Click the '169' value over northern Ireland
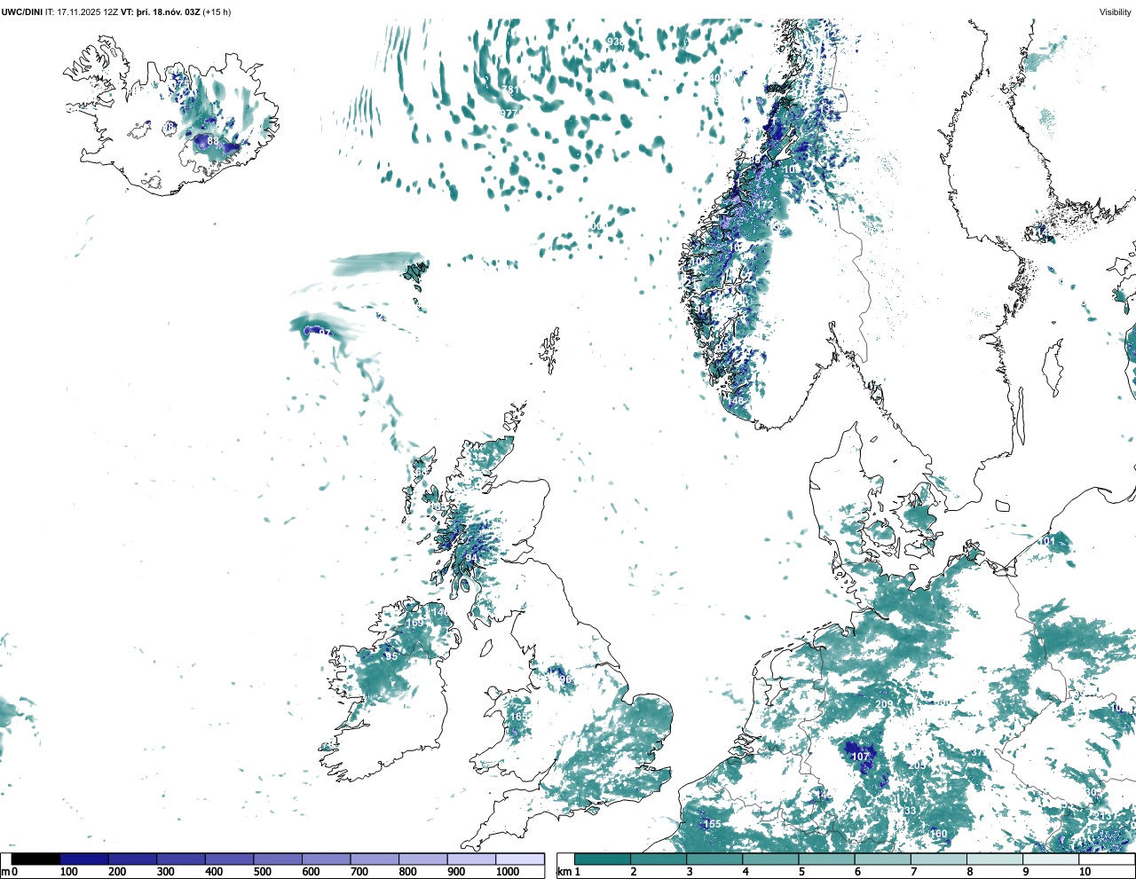This screenshot has width=1136, height=879. (414, 624)
